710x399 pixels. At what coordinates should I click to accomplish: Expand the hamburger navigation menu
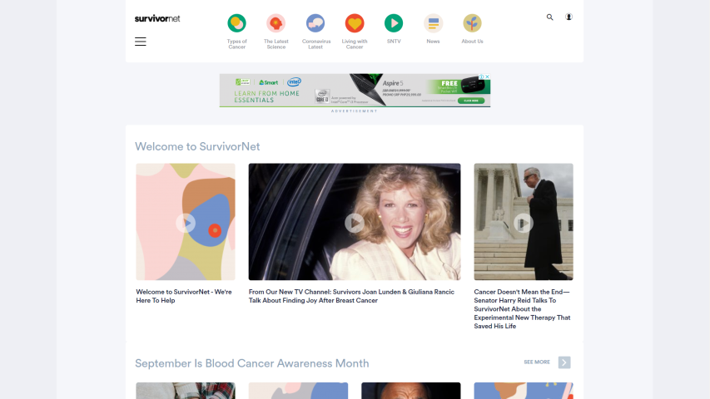click(x=140, y=42)
